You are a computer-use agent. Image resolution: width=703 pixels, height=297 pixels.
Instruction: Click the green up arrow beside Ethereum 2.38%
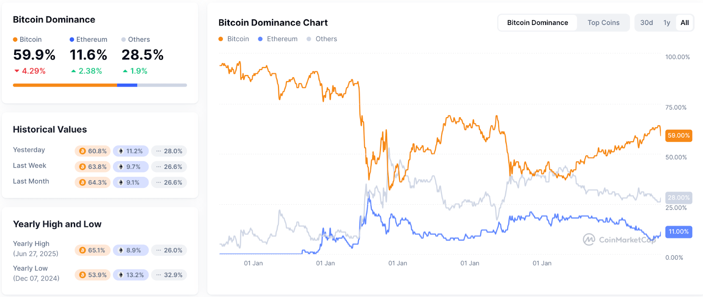point(73,70)
